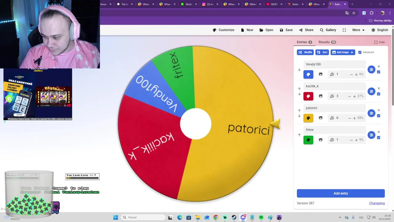This screenshot has width=394, height=222.
Task: Disable the fritex entry checkbox
Action: [x=379, y=138]
